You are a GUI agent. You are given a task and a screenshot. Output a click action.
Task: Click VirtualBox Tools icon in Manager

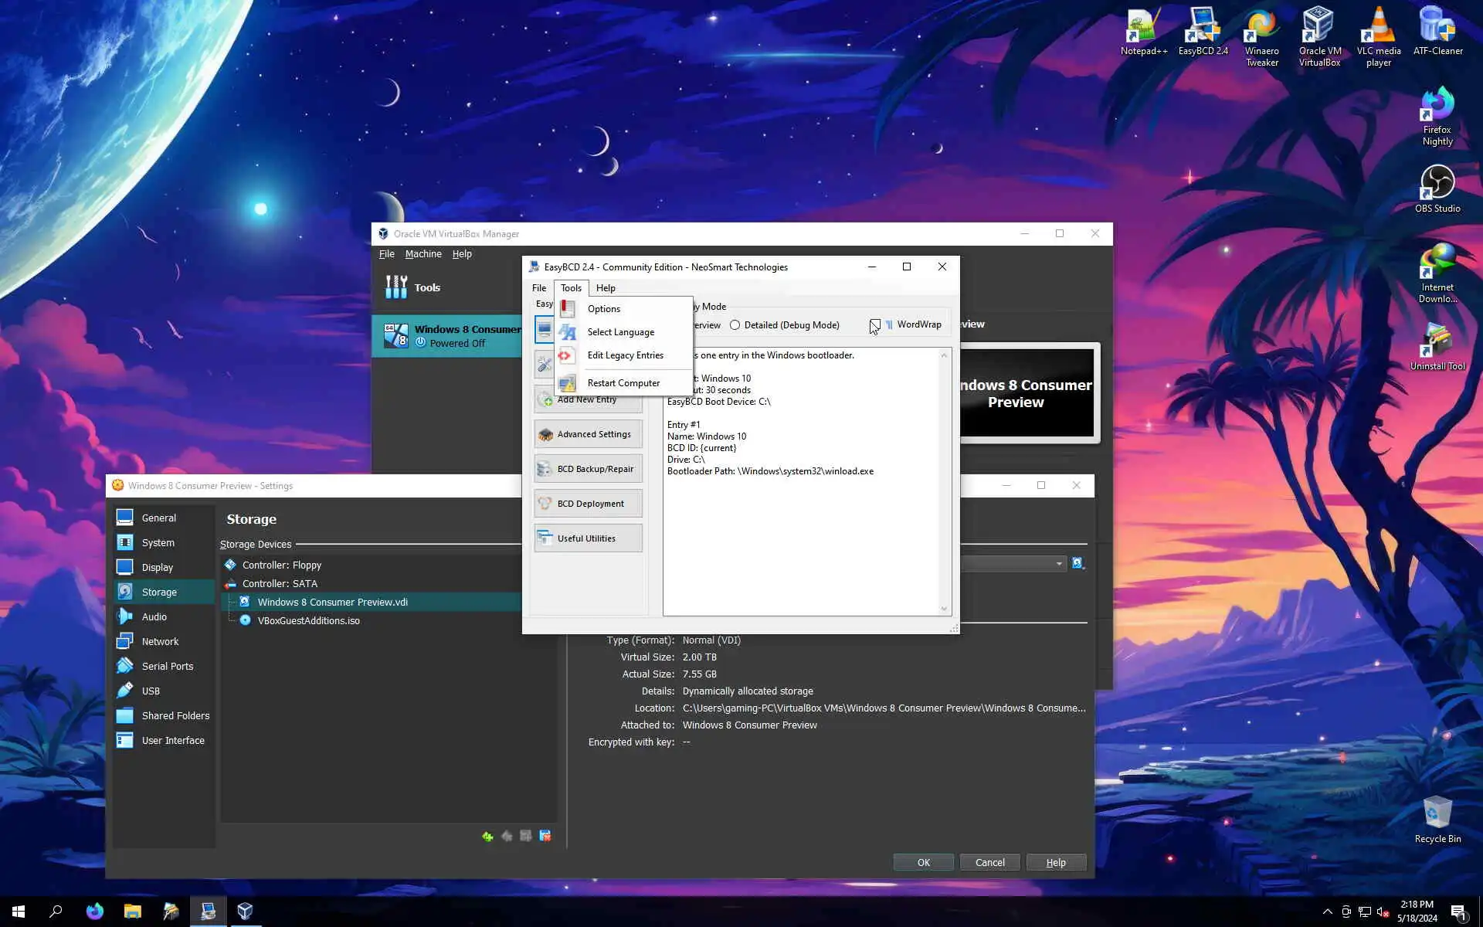pyautogui.click(x=396, y=287)
